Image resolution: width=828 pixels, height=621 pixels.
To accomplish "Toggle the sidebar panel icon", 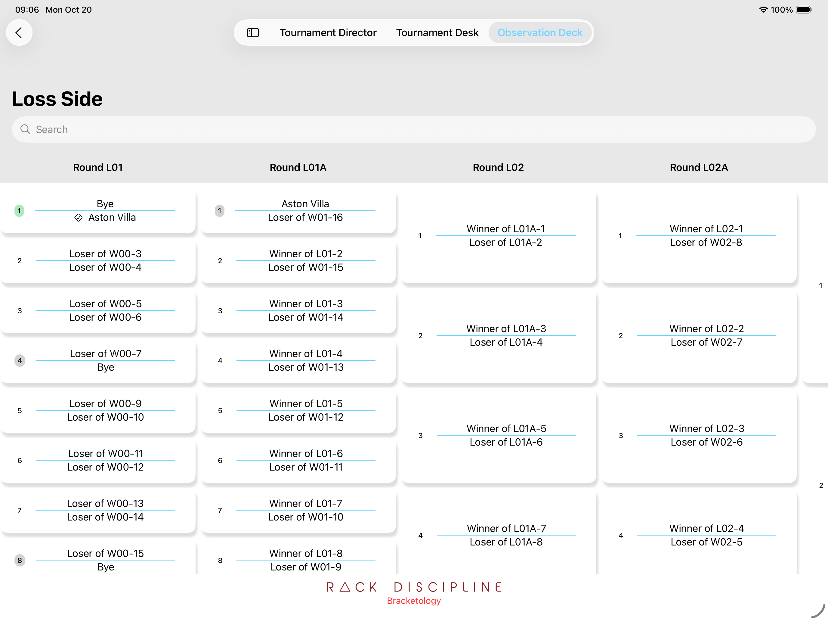I will [x=253, y=32].
